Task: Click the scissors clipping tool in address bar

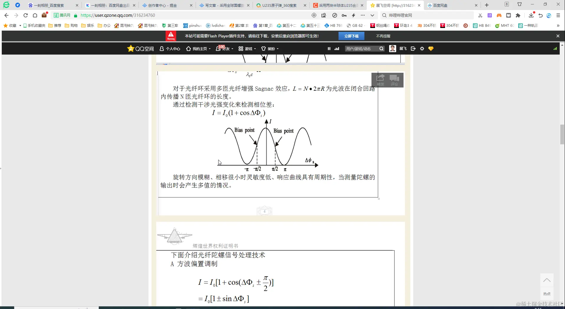Action: (x=480, y=15)
